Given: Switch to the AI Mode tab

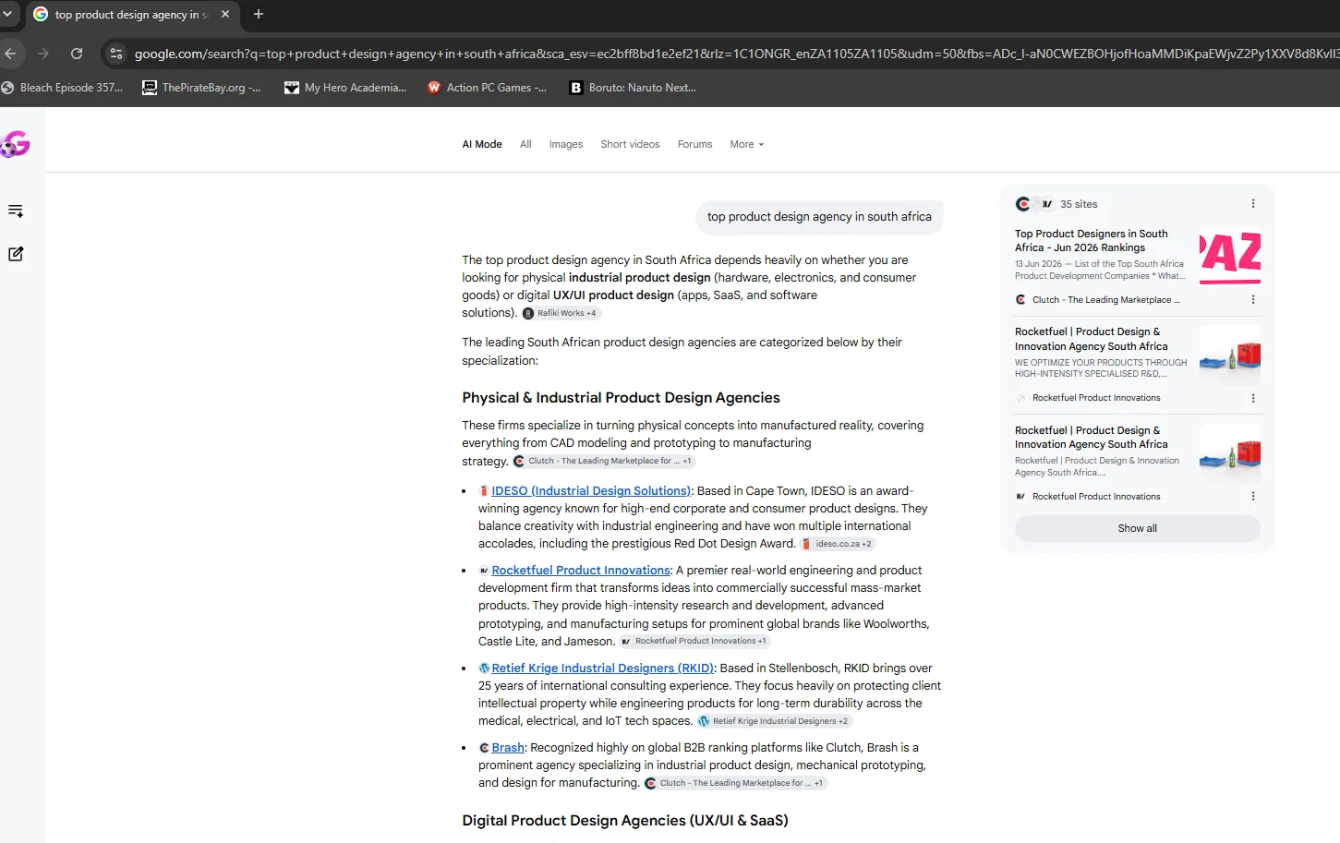Looking at the screenshot, I should [482, 144].
